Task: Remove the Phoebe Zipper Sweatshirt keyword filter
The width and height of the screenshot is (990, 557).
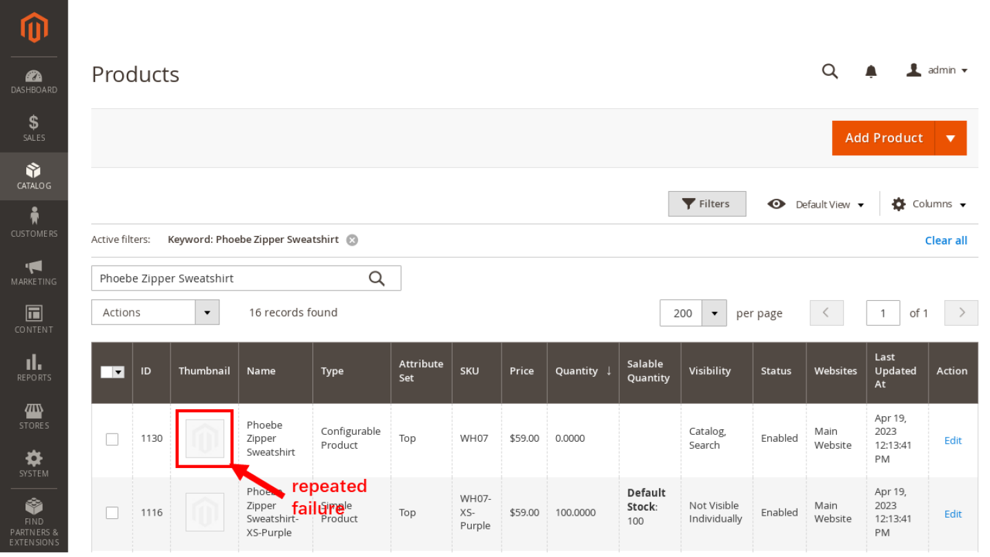Action: (x=352, y=240)
